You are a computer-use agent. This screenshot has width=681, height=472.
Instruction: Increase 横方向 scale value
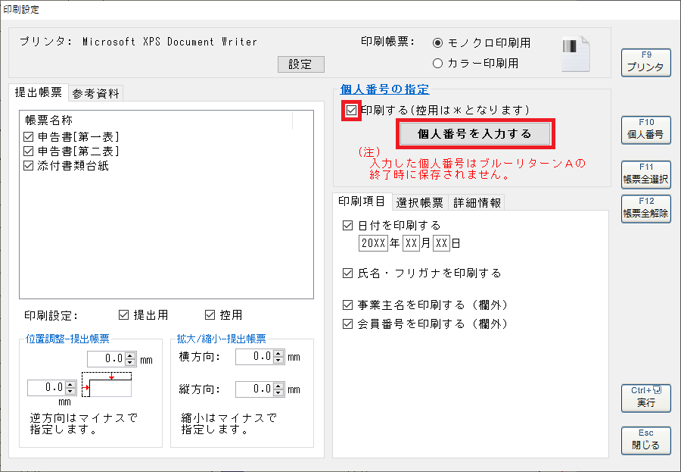point(278,353)
